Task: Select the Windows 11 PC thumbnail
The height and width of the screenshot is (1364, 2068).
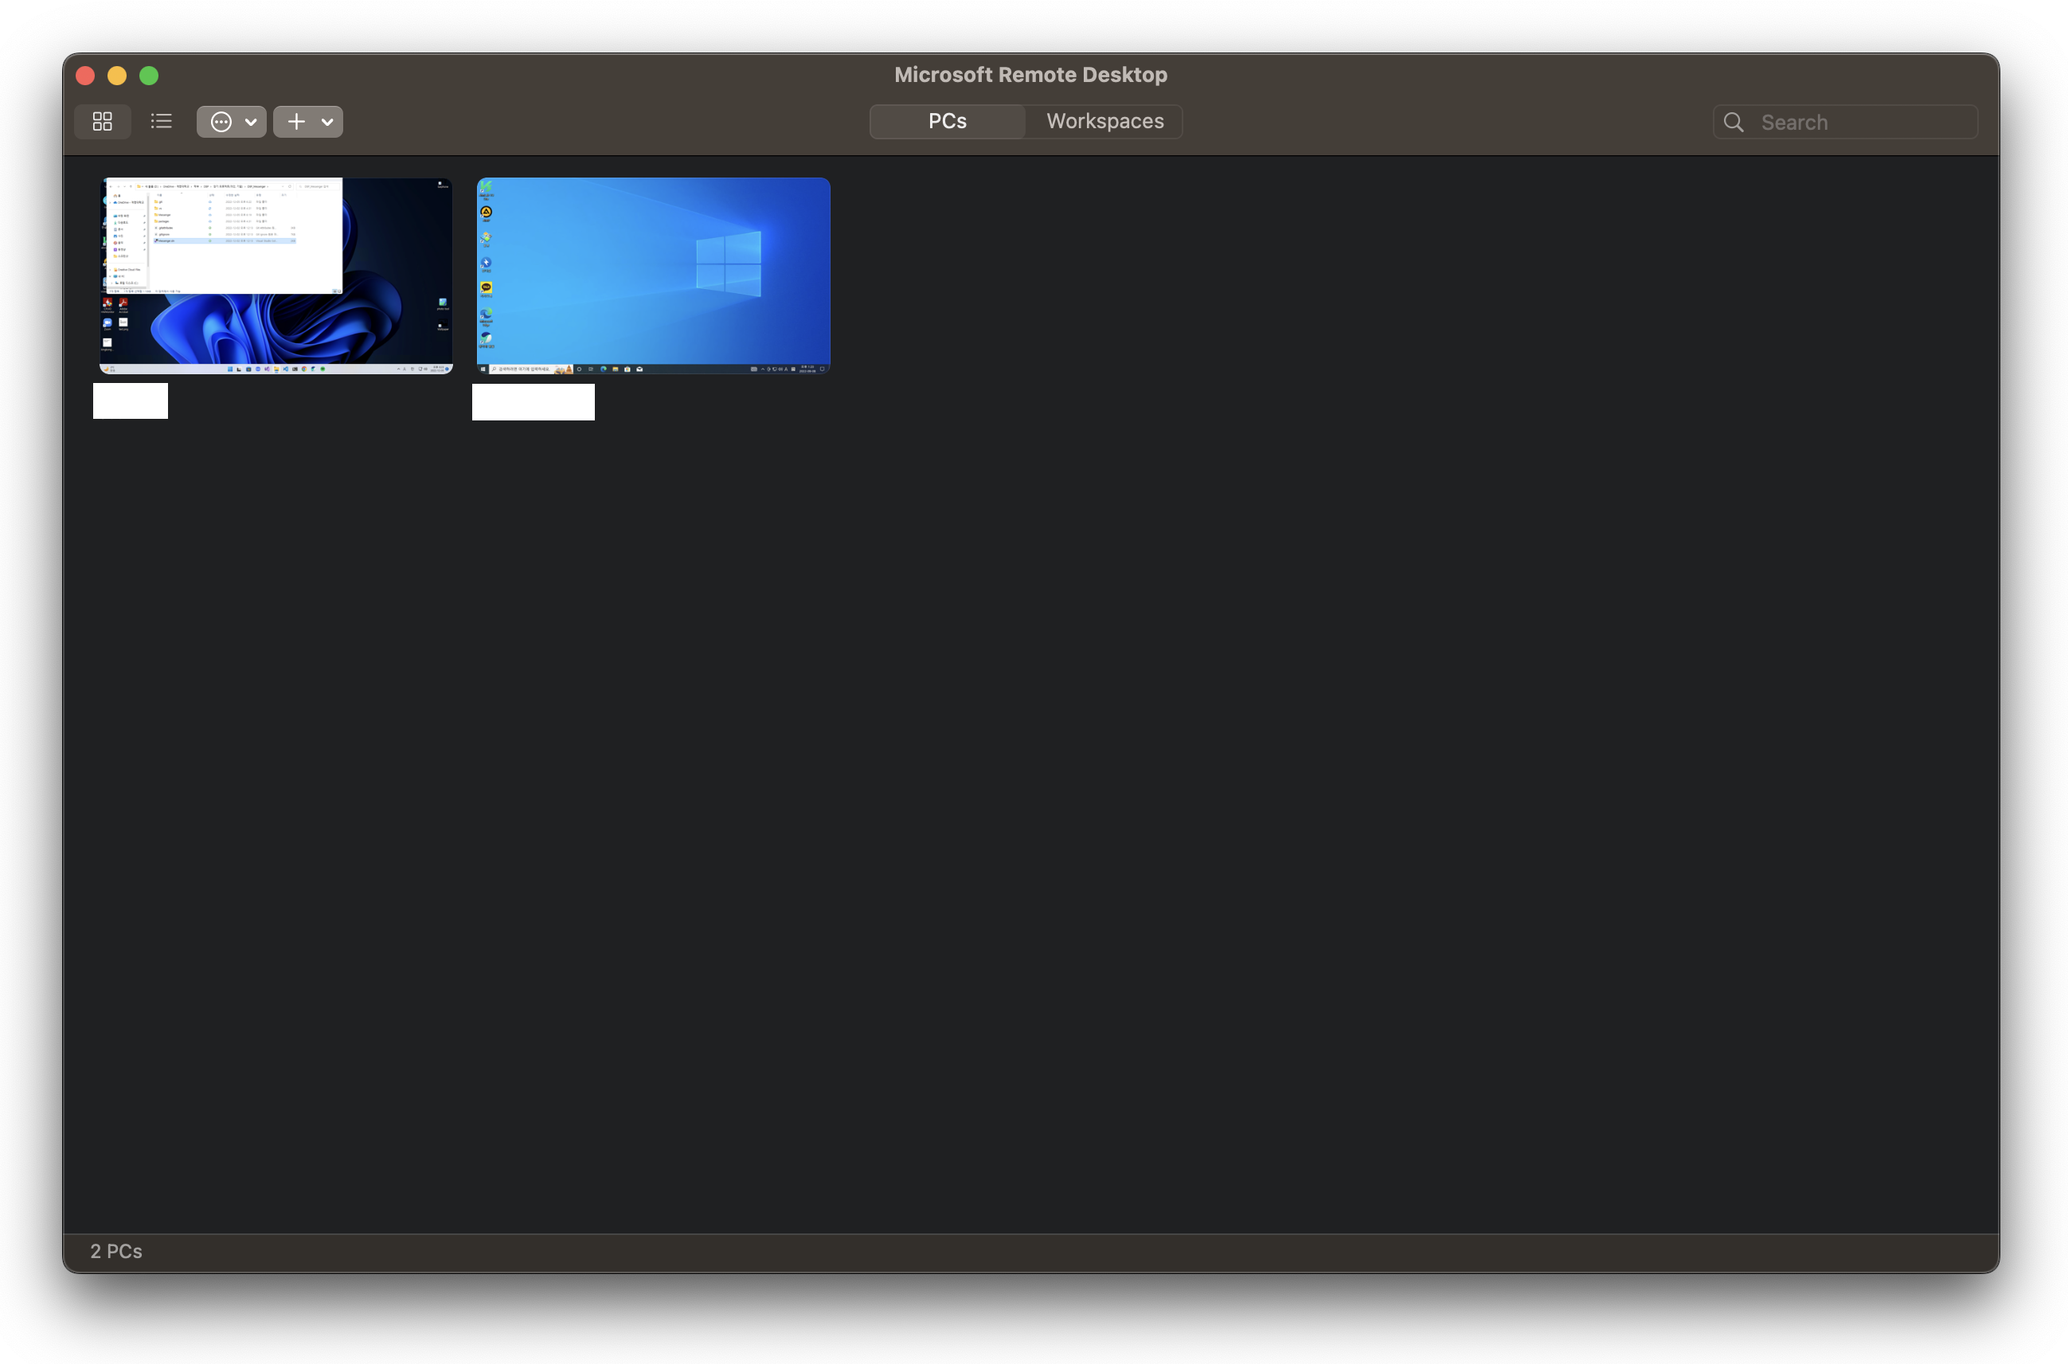Action: tap(276, 276)
